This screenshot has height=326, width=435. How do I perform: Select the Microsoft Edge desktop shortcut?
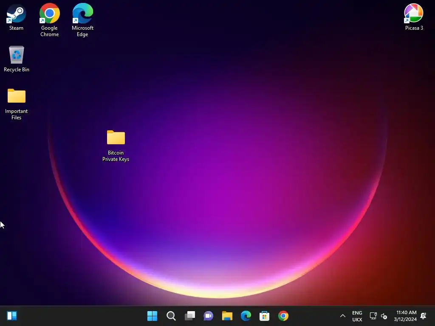pos(82,20)
